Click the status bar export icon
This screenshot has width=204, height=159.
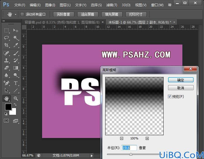click(x=39, y=155)
